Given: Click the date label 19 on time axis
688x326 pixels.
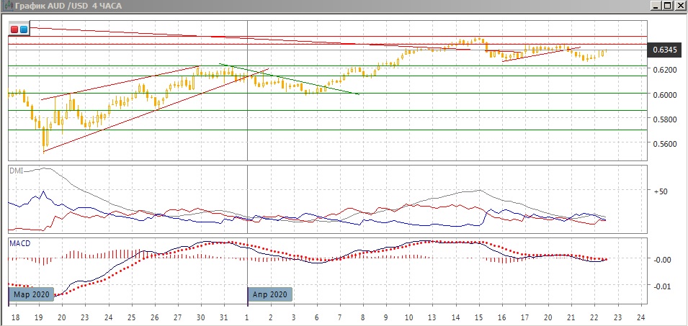Looking at the screenshot, I should 38,317.
